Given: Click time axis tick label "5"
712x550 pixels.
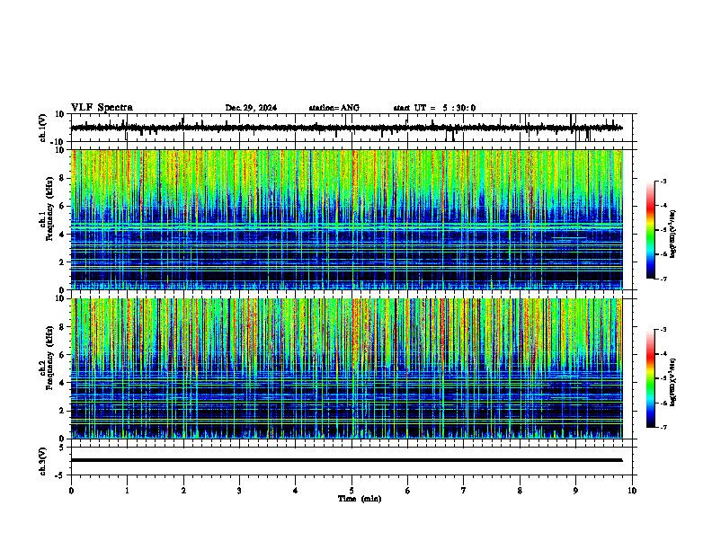Looking at the screenshot, I should pyautogui.click(x=352, y=491).
